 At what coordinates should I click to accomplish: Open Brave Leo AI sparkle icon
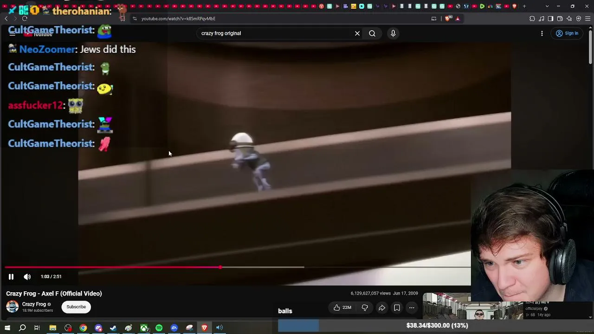tap(569, 19)
